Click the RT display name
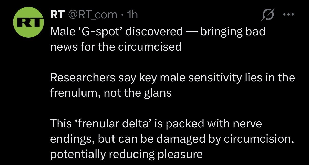The image size is (309, 165). pos(56,15)
